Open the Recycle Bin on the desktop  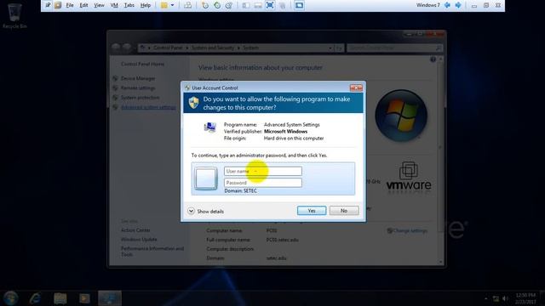tap(14, 16)
